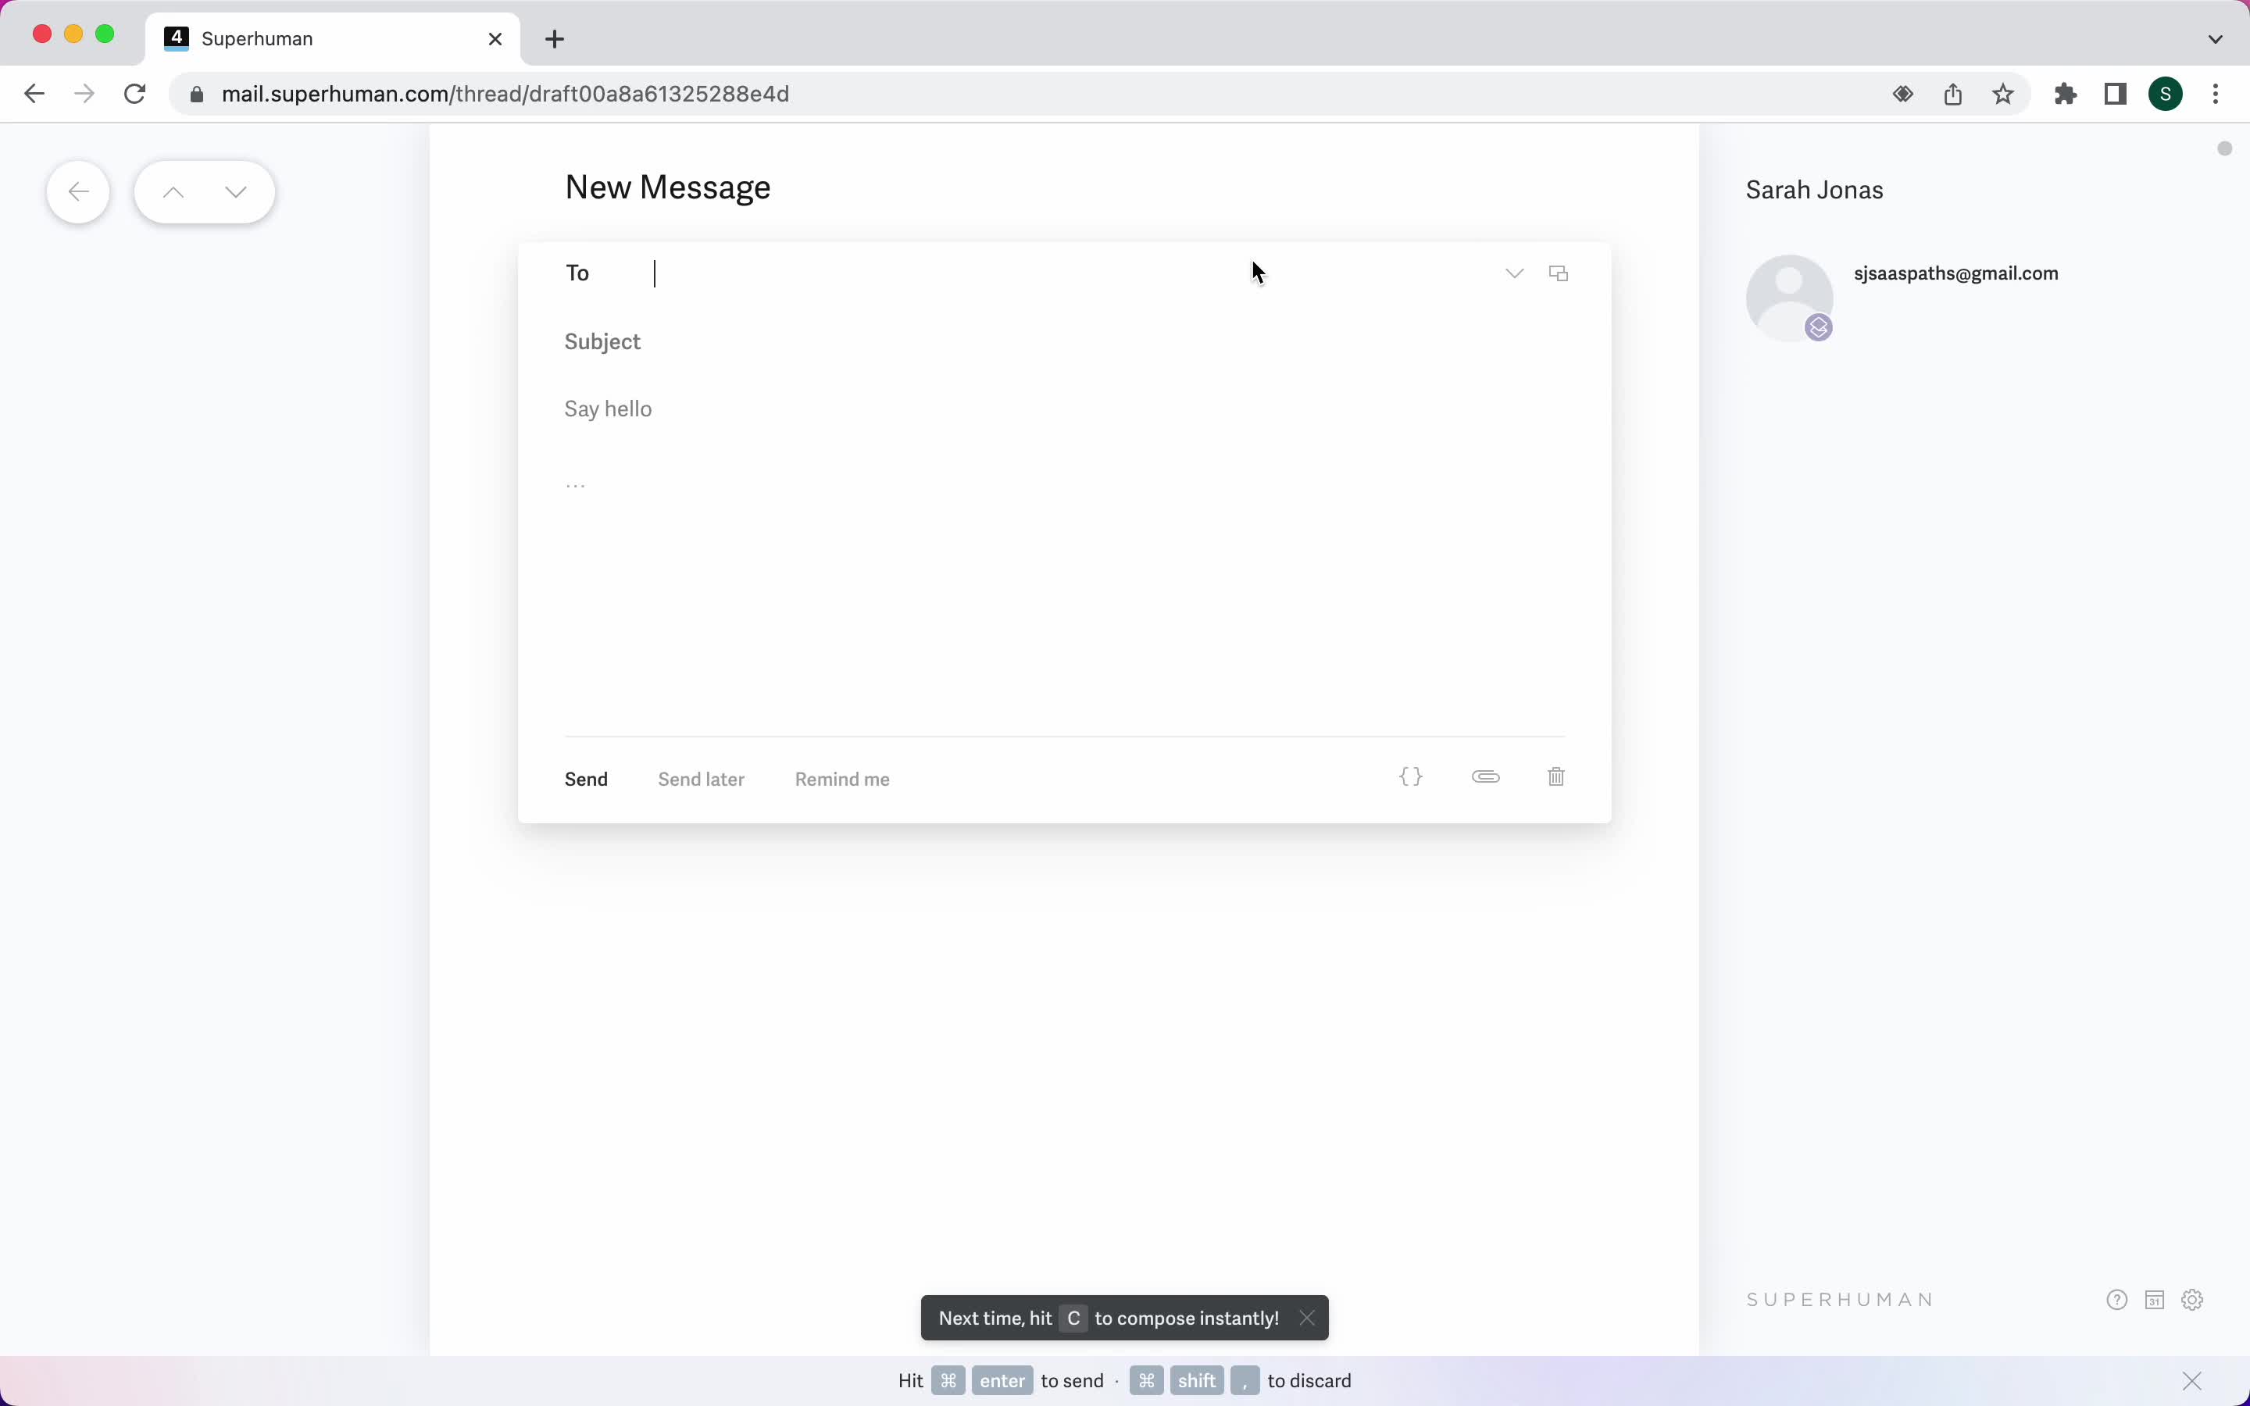This screenshot has height=1406, width=2250.
Task: Expand navigation with up arrow button
Action: [x=173, y=191]
